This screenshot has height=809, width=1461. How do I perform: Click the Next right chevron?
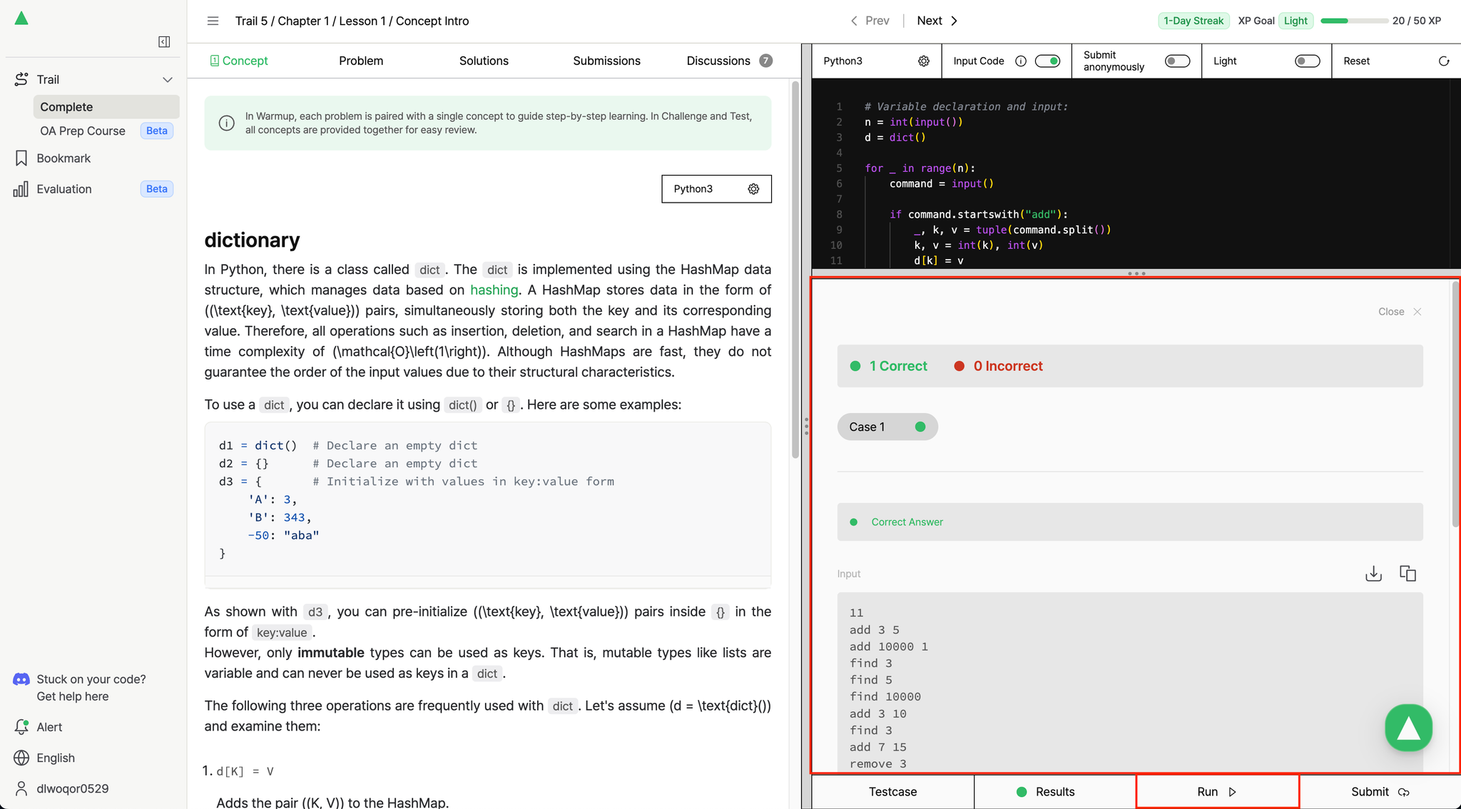coord(955,21)
